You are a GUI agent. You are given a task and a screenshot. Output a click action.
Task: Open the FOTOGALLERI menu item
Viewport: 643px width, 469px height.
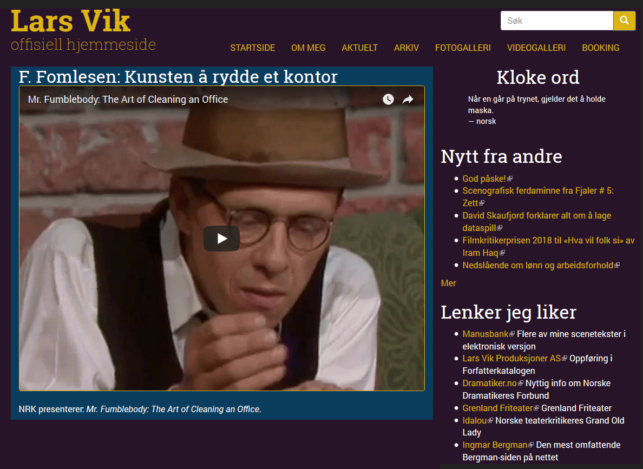463,48
